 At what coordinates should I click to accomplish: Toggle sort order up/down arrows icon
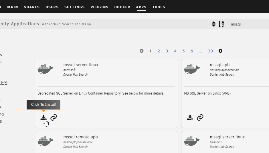tap(213, 24)
